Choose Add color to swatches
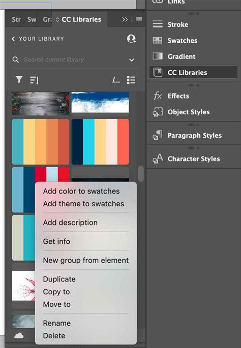Screen dimensions: 241x348 pyautogui.click(x=81, y=191)
